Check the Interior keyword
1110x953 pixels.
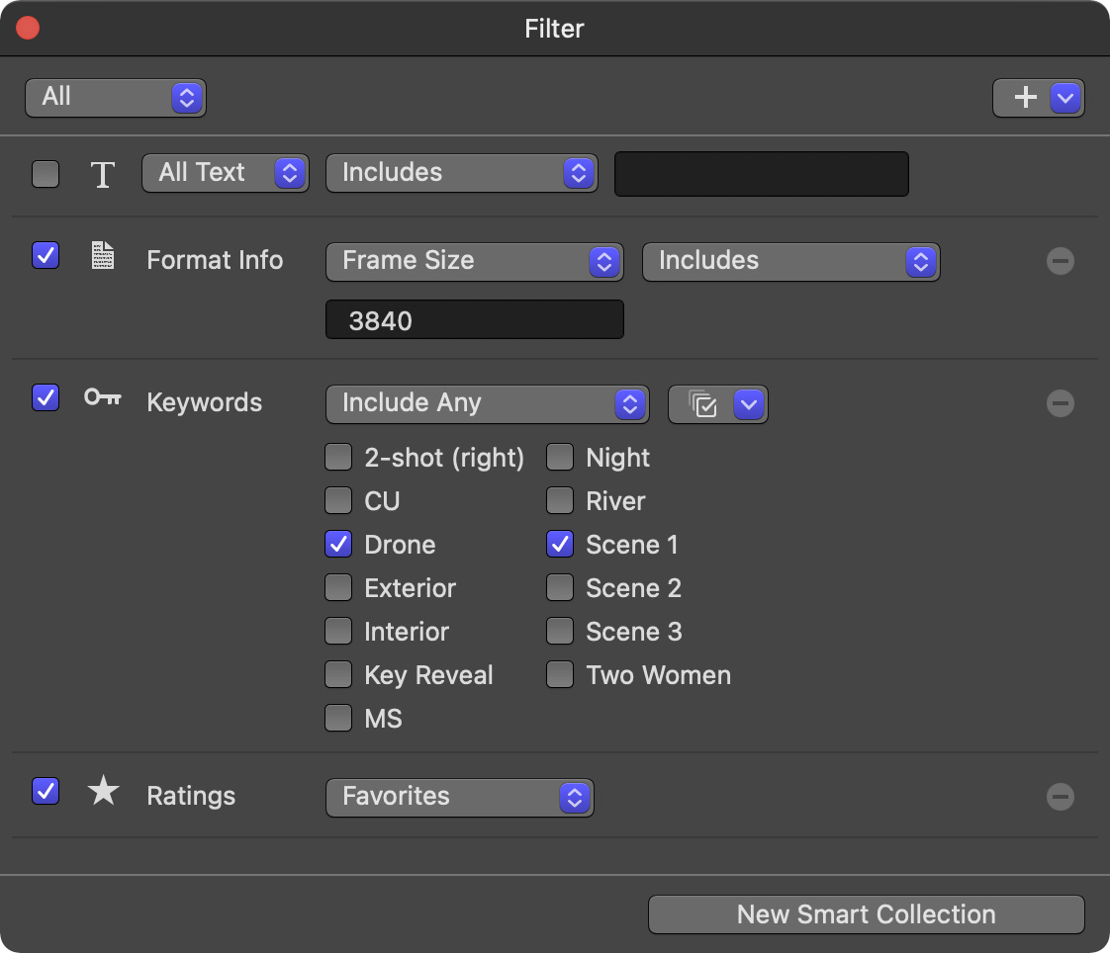[338, 631]
